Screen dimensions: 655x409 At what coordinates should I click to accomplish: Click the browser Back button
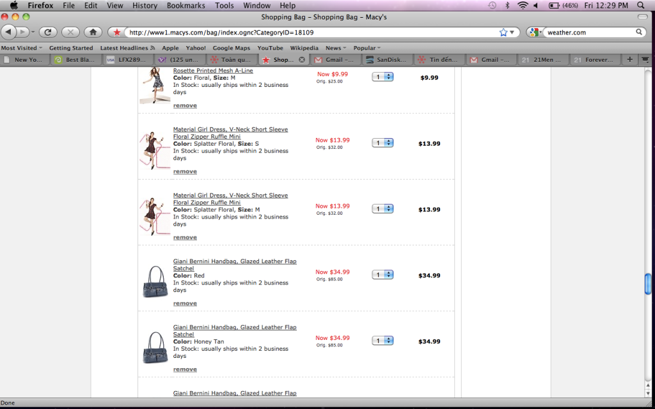point(10,32)
